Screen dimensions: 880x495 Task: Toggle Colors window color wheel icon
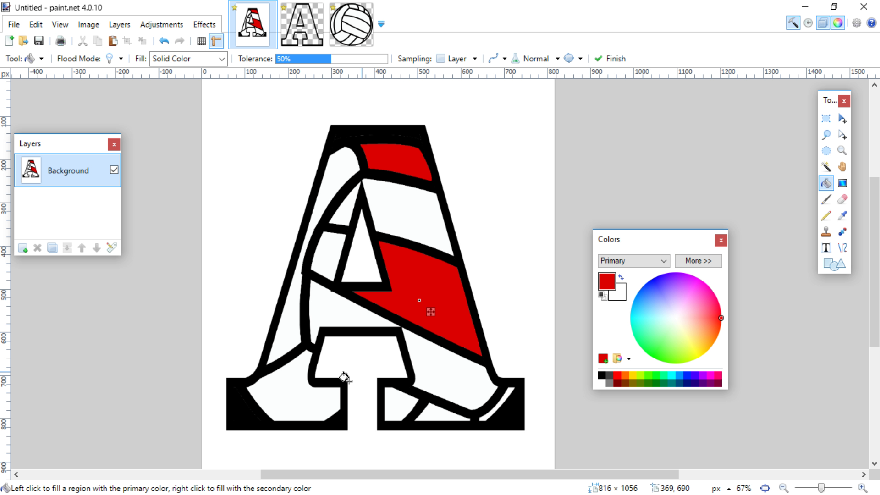(x=838, y=23)
